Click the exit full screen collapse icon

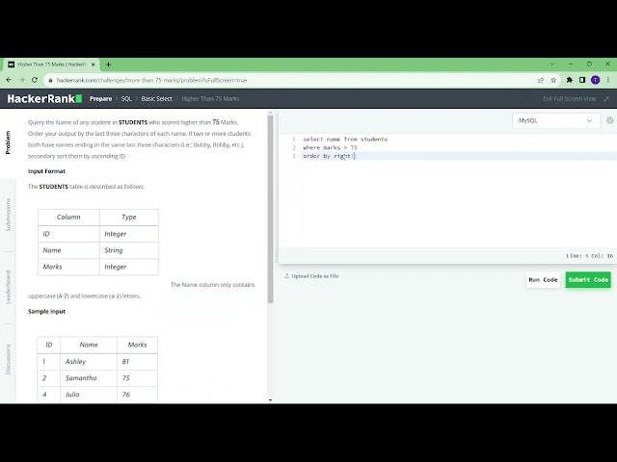pyautogui.click(x=606, y=98)
